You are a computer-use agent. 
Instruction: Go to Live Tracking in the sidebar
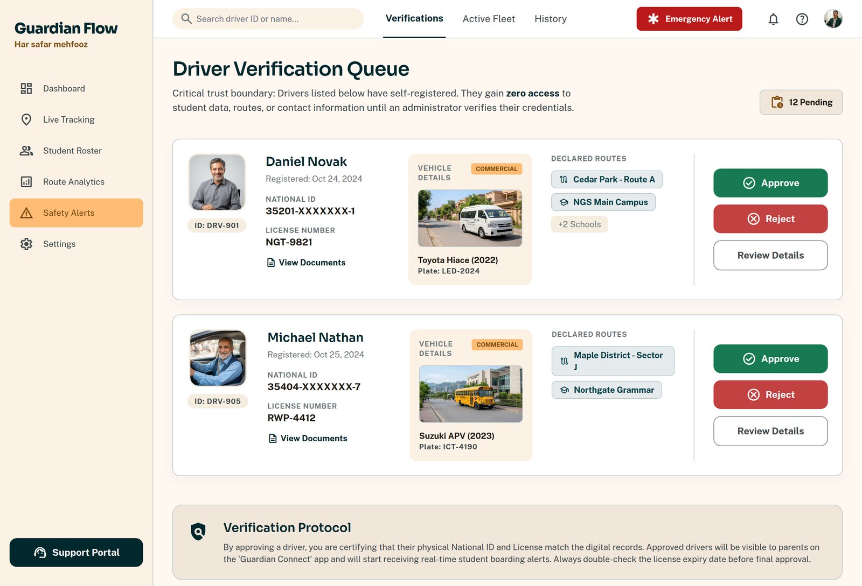click(x=76, y=119)
